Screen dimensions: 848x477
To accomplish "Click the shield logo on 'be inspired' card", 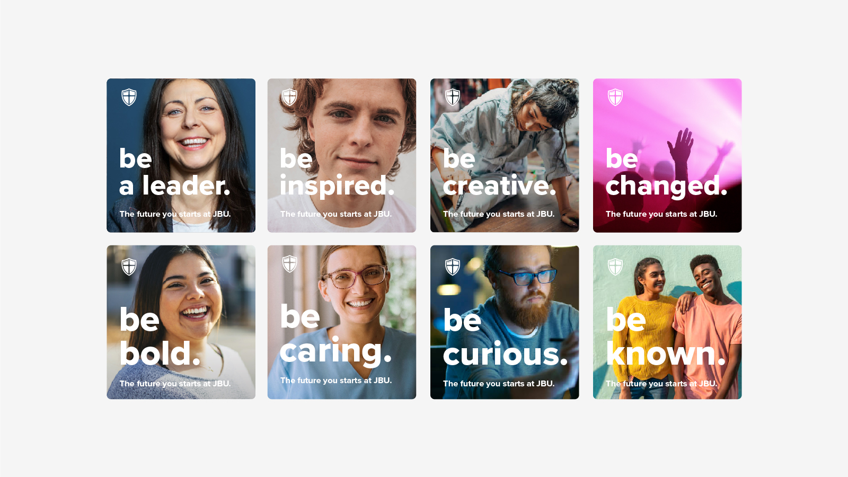I will 289,97.
